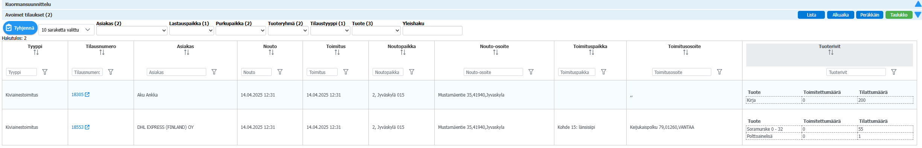
Task: Click the Toimitus column filter input
Action: point(322,72)
